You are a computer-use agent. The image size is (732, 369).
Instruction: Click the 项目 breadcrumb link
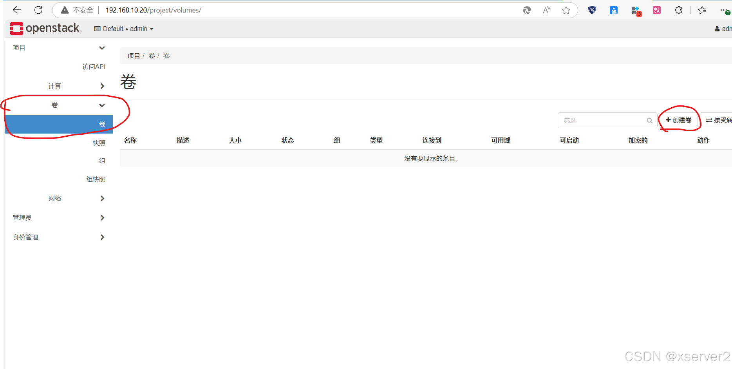point(134,56)
